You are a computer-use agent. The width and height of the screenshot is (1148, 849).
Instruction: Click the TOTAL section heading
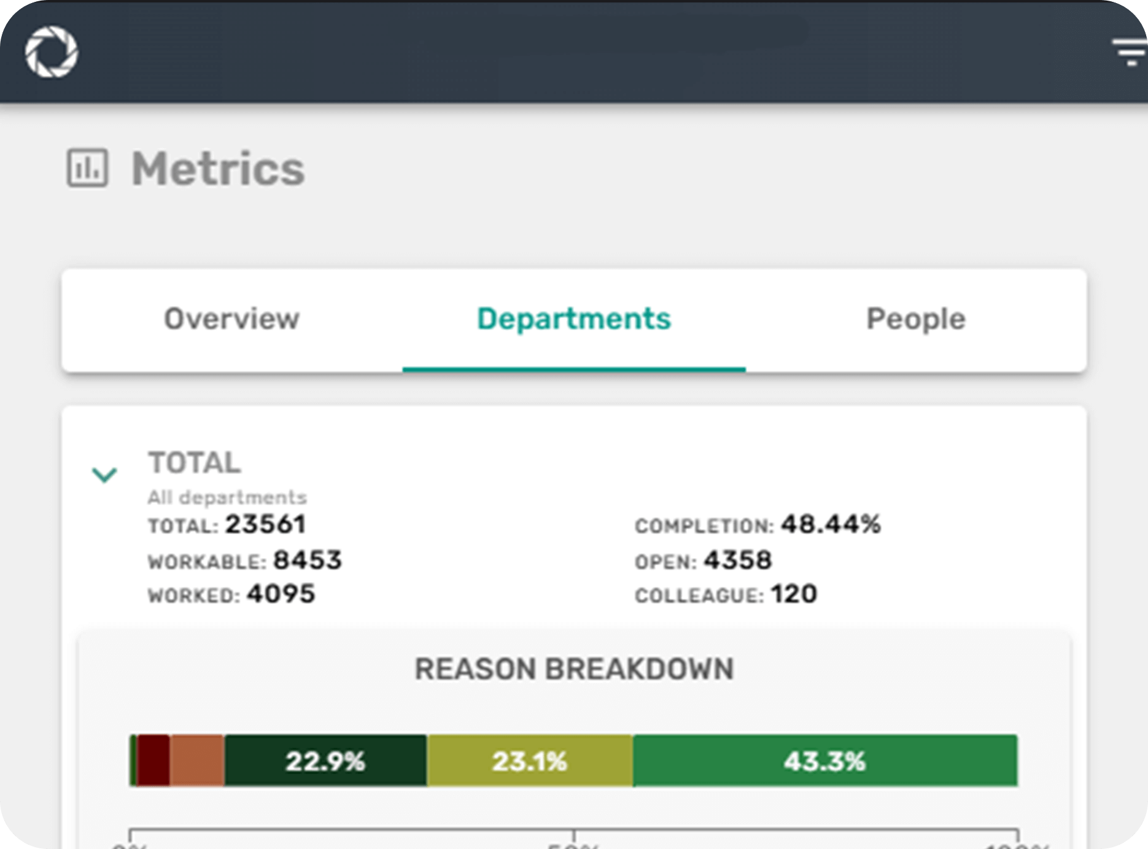[194, 463]
